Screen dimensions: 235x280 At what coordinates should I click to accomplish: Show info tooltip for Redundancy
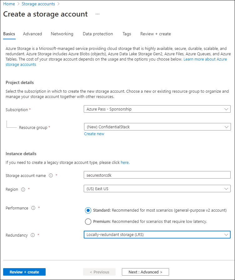33,235
